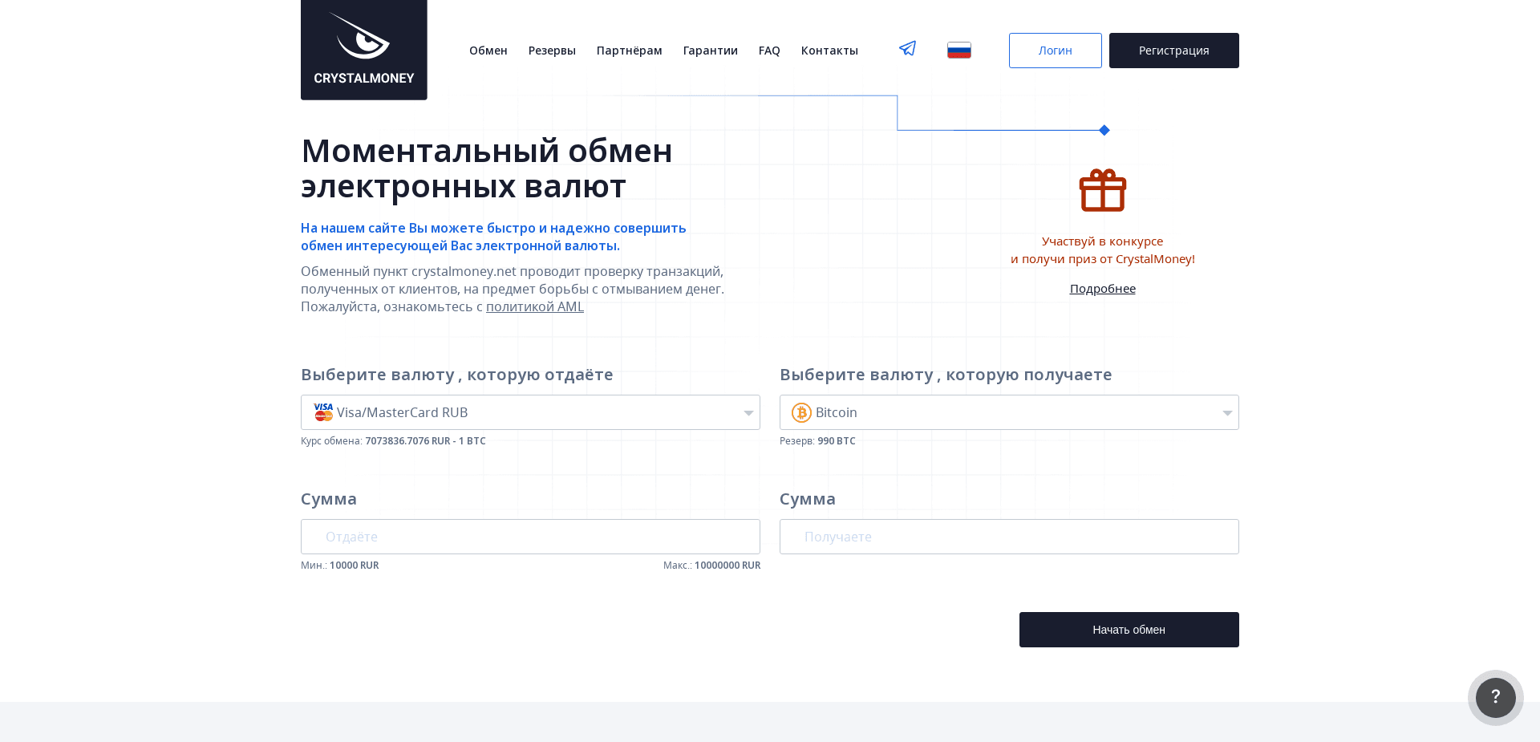Open the Bitcoin receive currency dropdown
This screenshot has width=1540, height=742.
point(1009,412)
